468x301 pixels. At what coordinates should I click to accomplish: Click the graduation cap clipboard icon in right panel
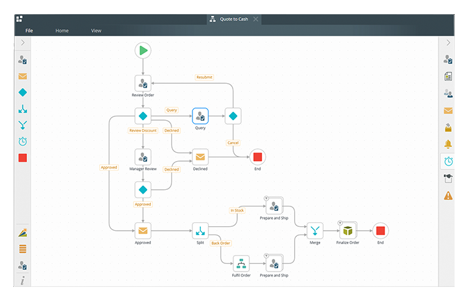[x=448, y=178]
